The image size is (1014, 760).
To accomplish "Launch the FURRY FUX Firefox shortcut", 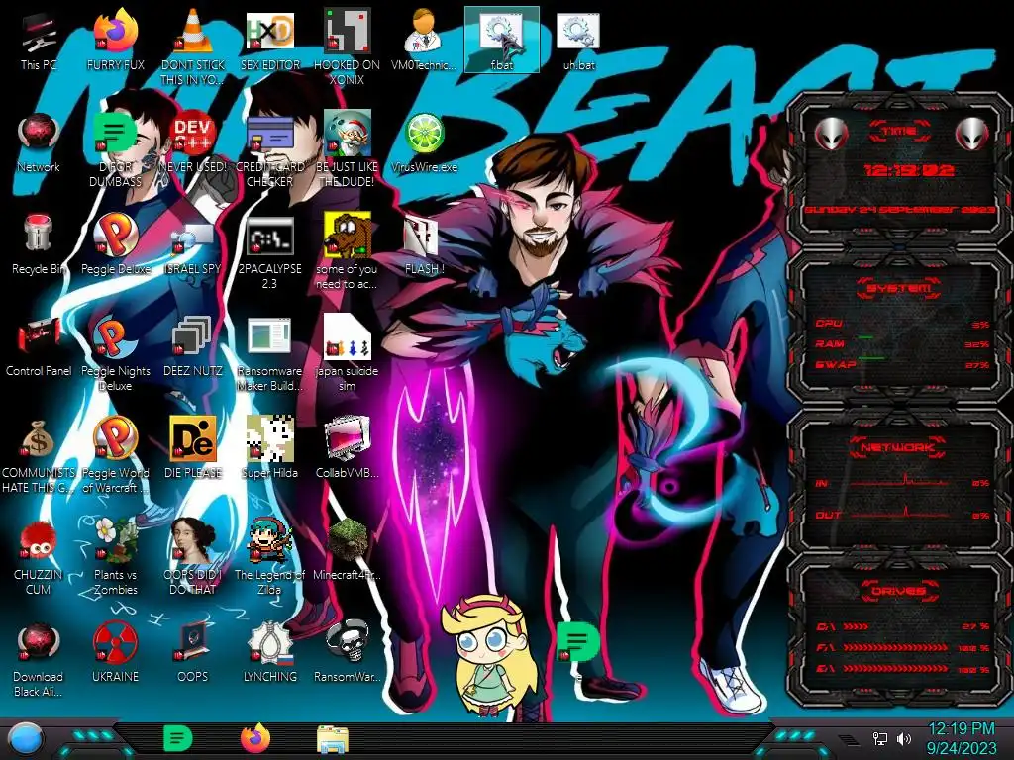I will 115,39.
